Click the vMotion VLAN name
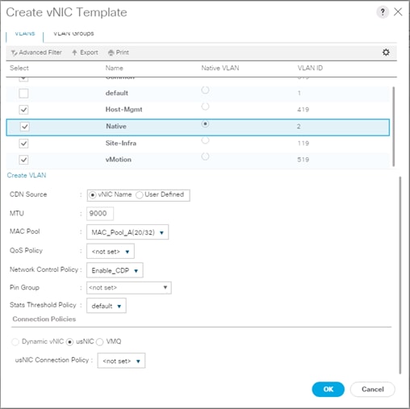The image size is (410, 409). pos(119,160)
